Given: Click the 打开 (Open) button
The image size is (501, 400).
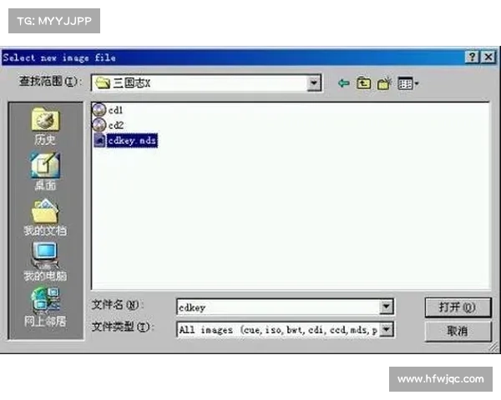Looking at the screenshot, I should (458, 307).
